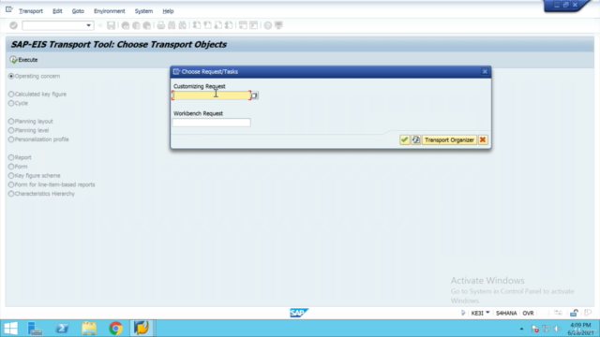This screenshot has width=600, height=337.
Task: Click the status bar arrow before KE3I
Action: pos(463,313)
